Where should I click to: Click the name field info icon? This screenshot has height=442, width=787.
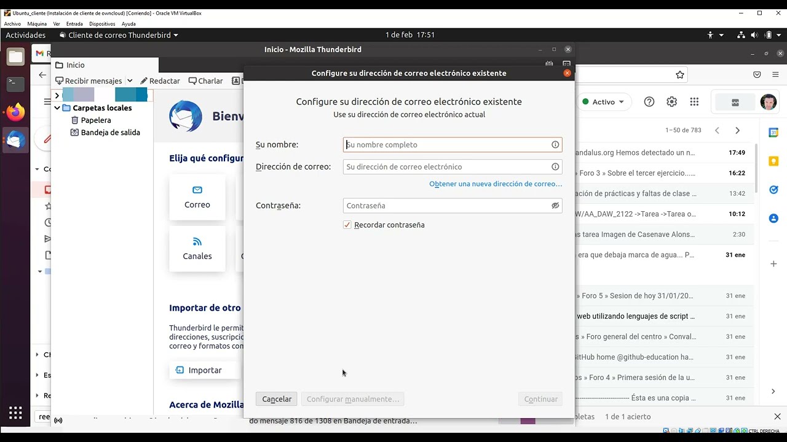click(555, 145)
